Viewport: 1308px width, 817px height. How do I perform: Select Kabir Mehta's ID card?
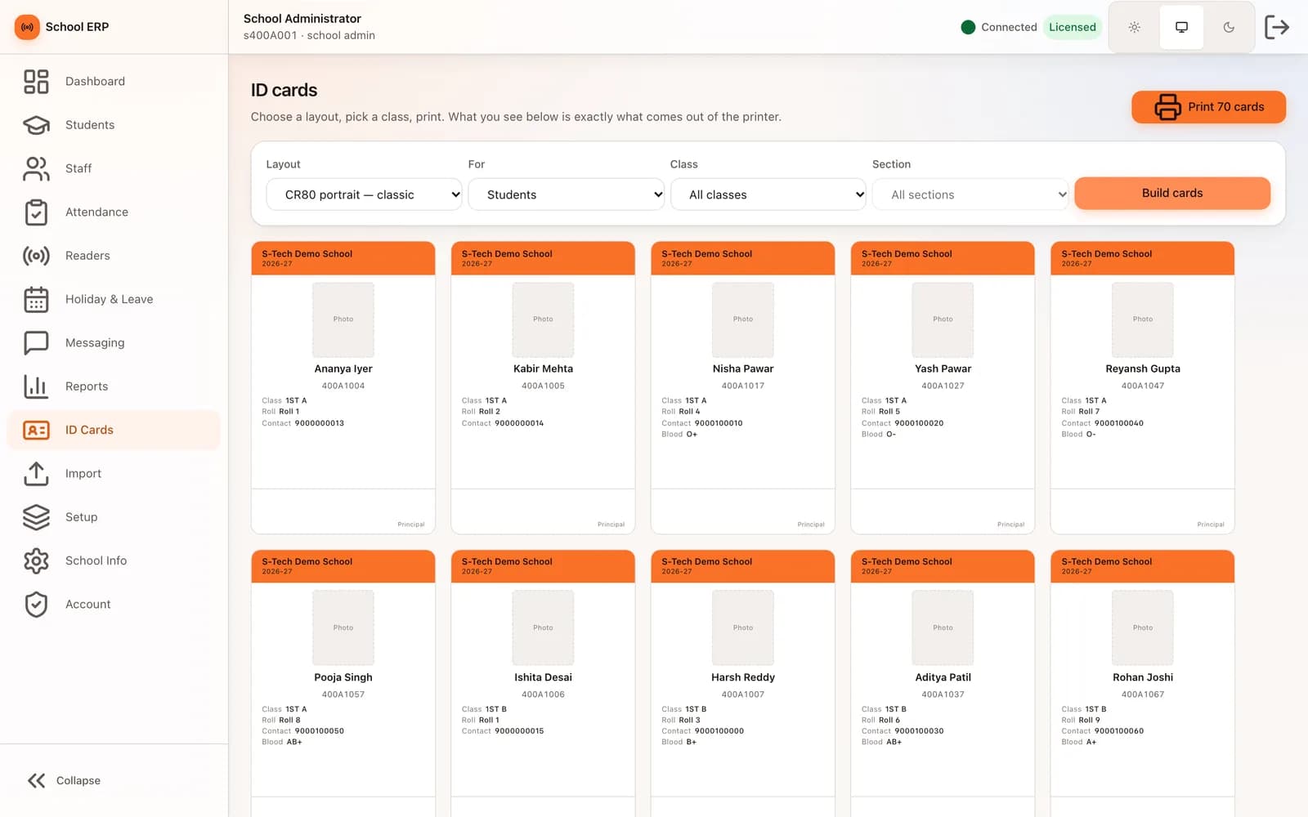click(543, 388)
